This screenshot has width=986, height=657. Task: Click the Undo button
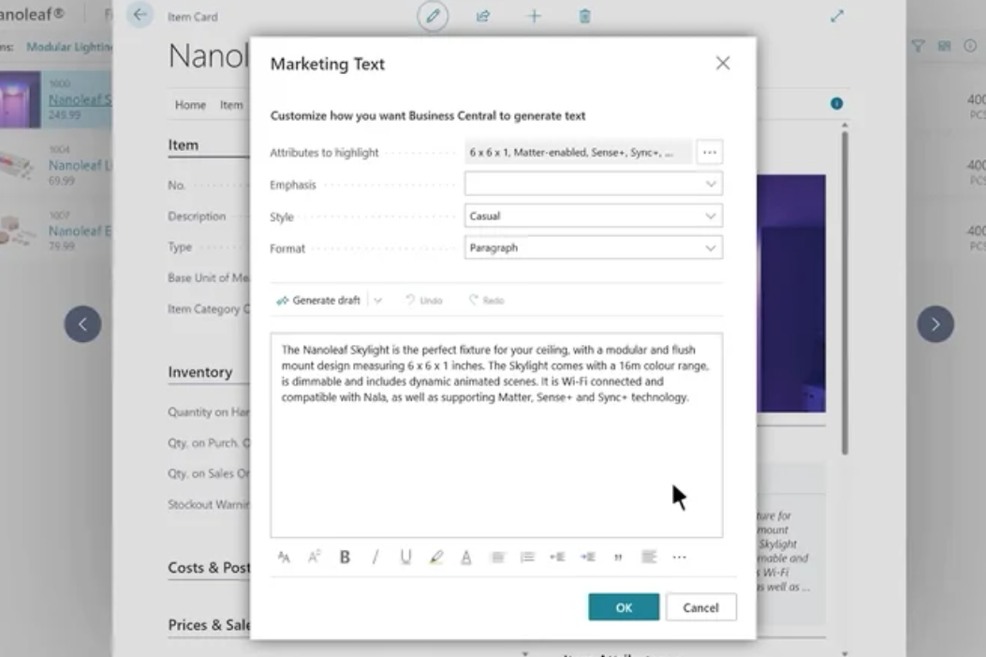point(424,300)
